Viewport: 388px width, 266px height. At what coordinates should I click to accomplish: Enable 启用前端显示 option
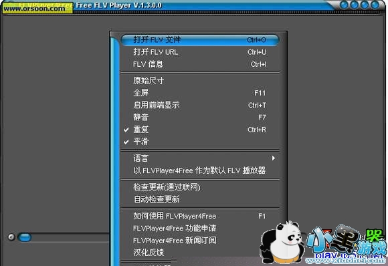pyautogui.click(x=200, y=105)
